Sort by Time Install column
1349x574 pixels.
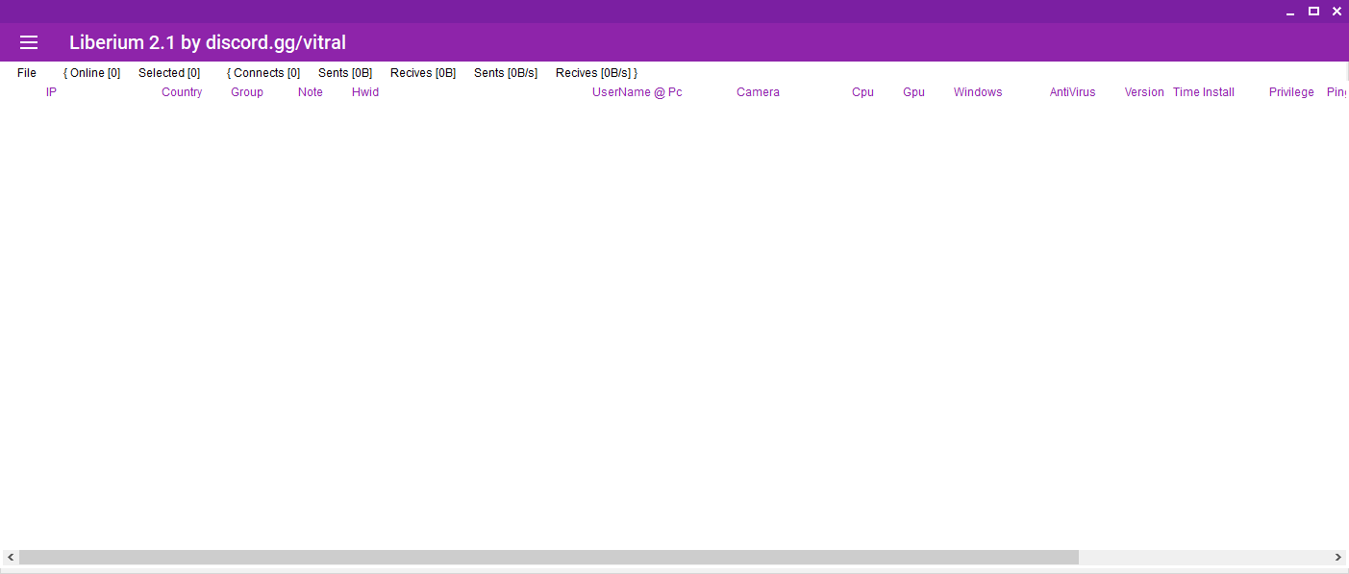(x=1203, y=92)
